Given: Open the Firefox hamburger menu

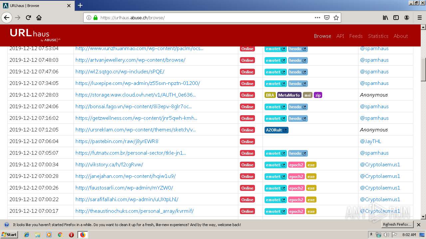Looking at the screenshot, I should (419, 18).
